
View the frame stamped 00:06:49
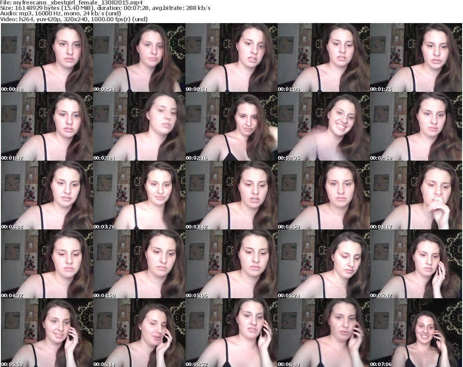click(324, 333)
